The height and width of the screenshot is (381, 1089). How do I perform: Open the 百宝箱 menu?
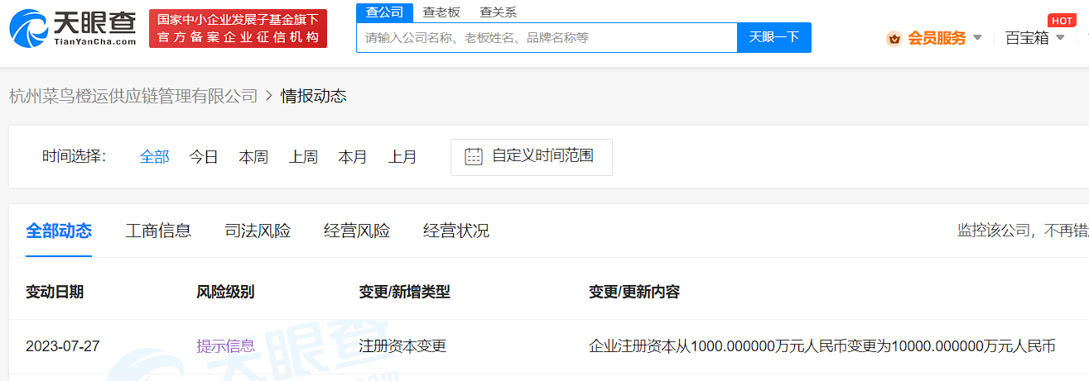tap(1027, 38)
